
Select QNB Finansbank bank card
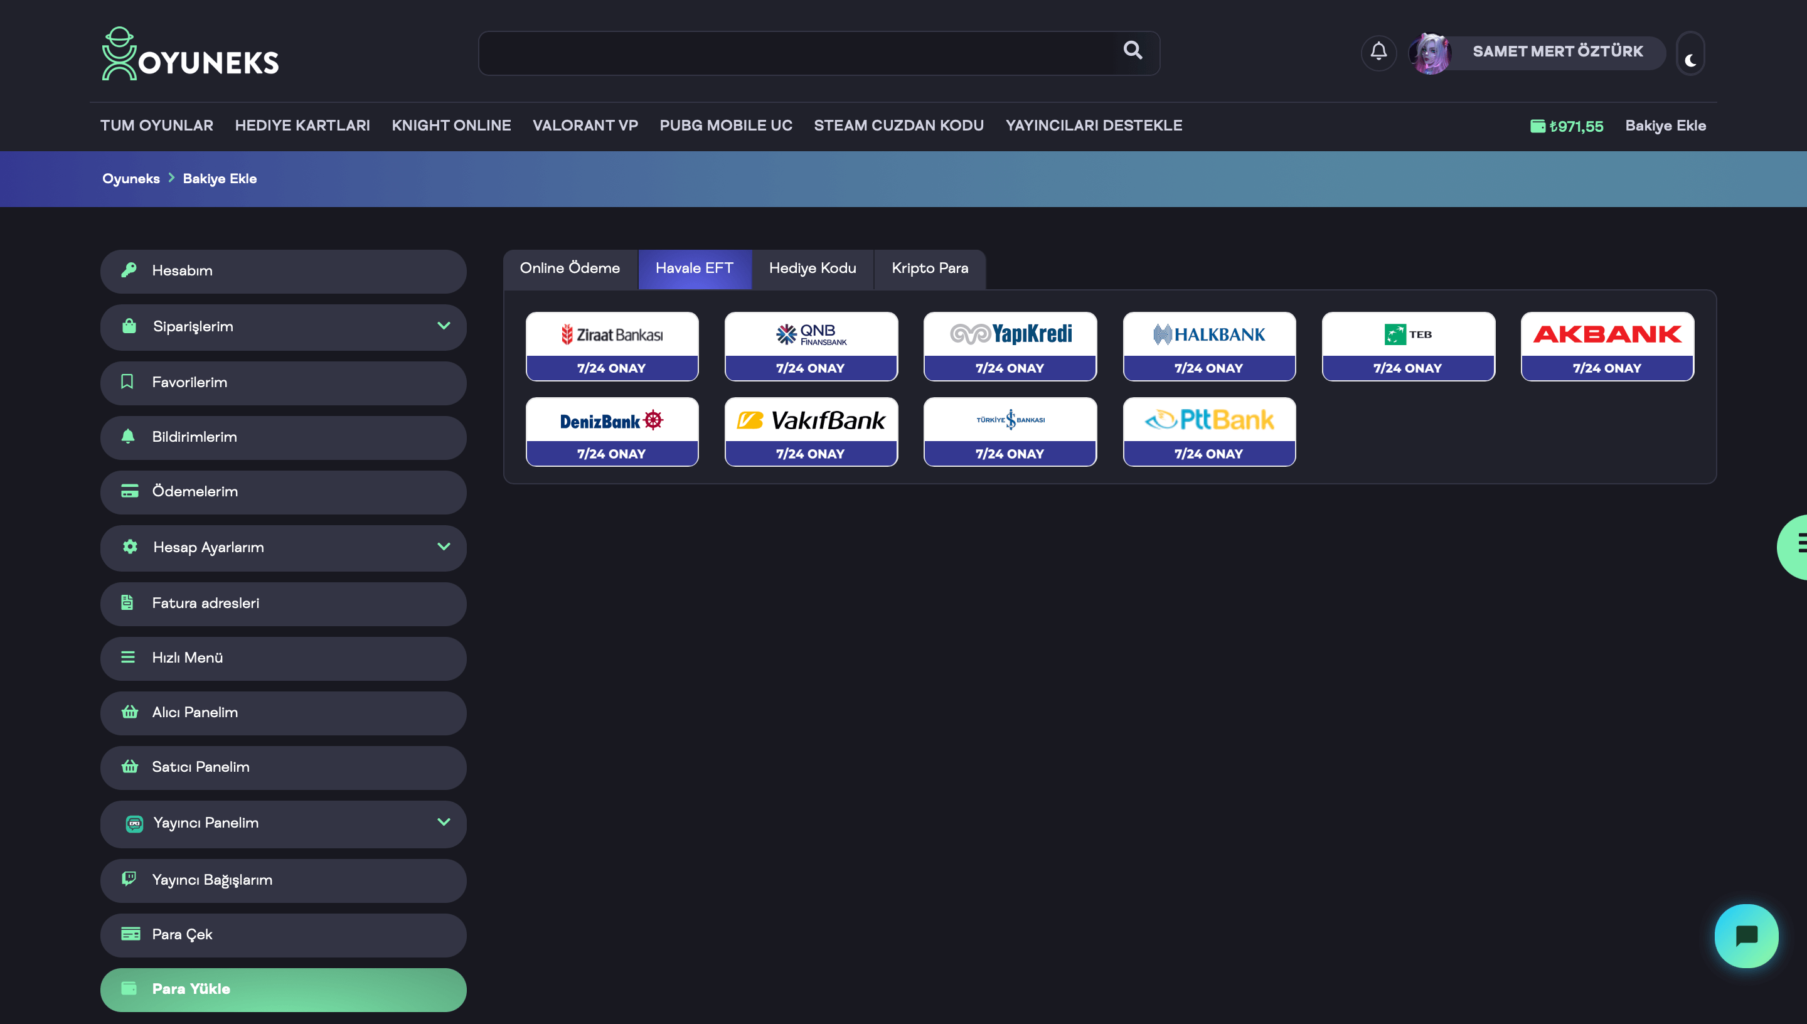811,347
